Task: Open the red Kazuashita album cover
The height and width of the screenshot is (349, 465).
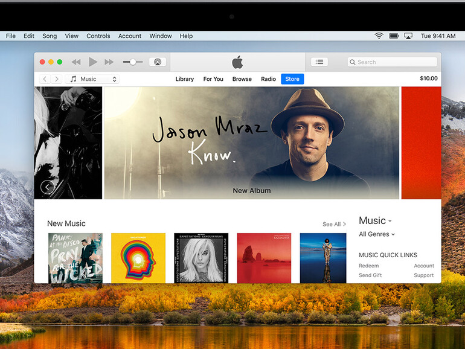Action: coord(264,258)
